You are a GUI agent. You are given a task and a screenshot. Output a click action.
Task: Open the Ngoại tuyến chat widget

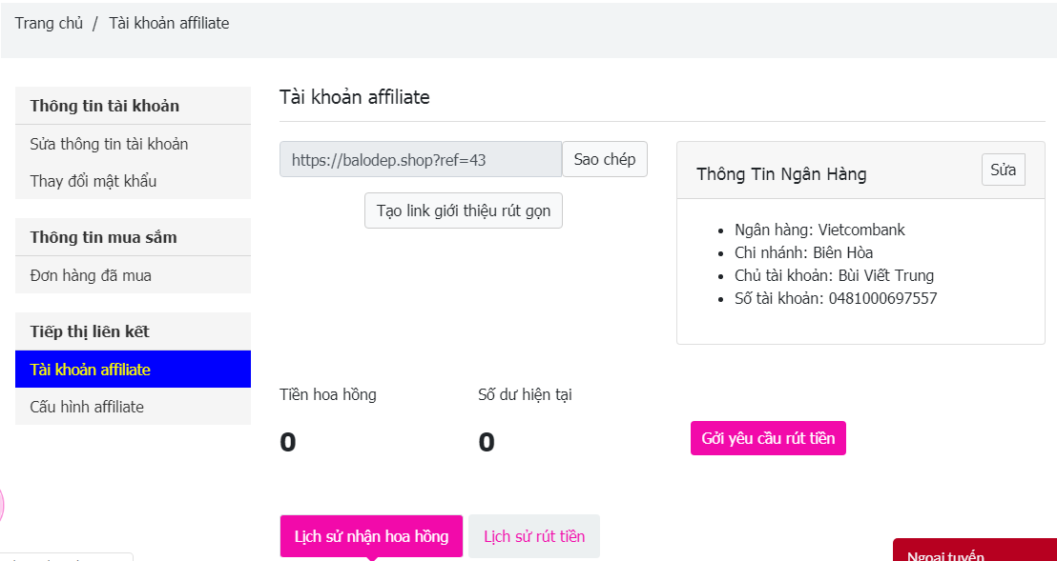click(x=974, y=551)
